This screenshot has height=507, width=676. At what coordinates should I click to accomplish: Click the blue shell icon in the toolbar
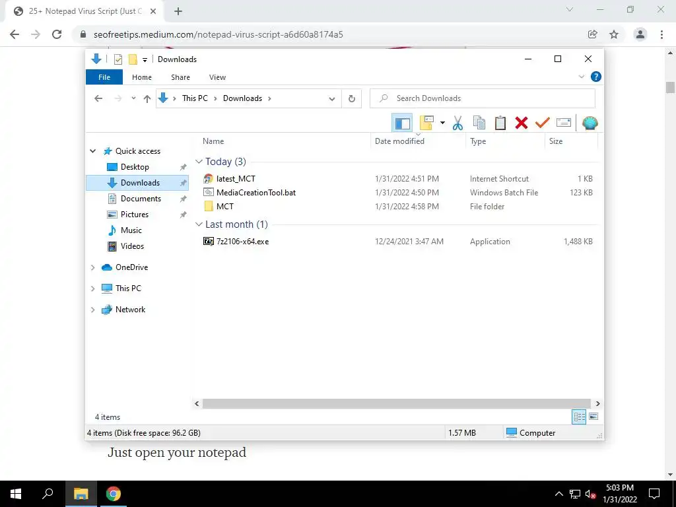(590, 123)
